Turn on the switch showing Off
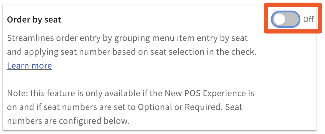This screenshot has height=134, width=325. pos(286,19)
